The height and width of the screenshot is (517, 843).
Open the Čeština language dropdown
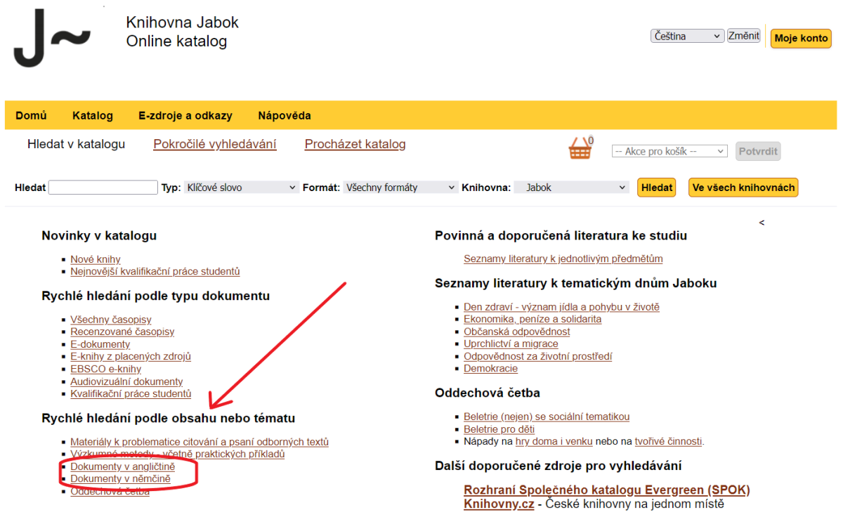[686, 35]
